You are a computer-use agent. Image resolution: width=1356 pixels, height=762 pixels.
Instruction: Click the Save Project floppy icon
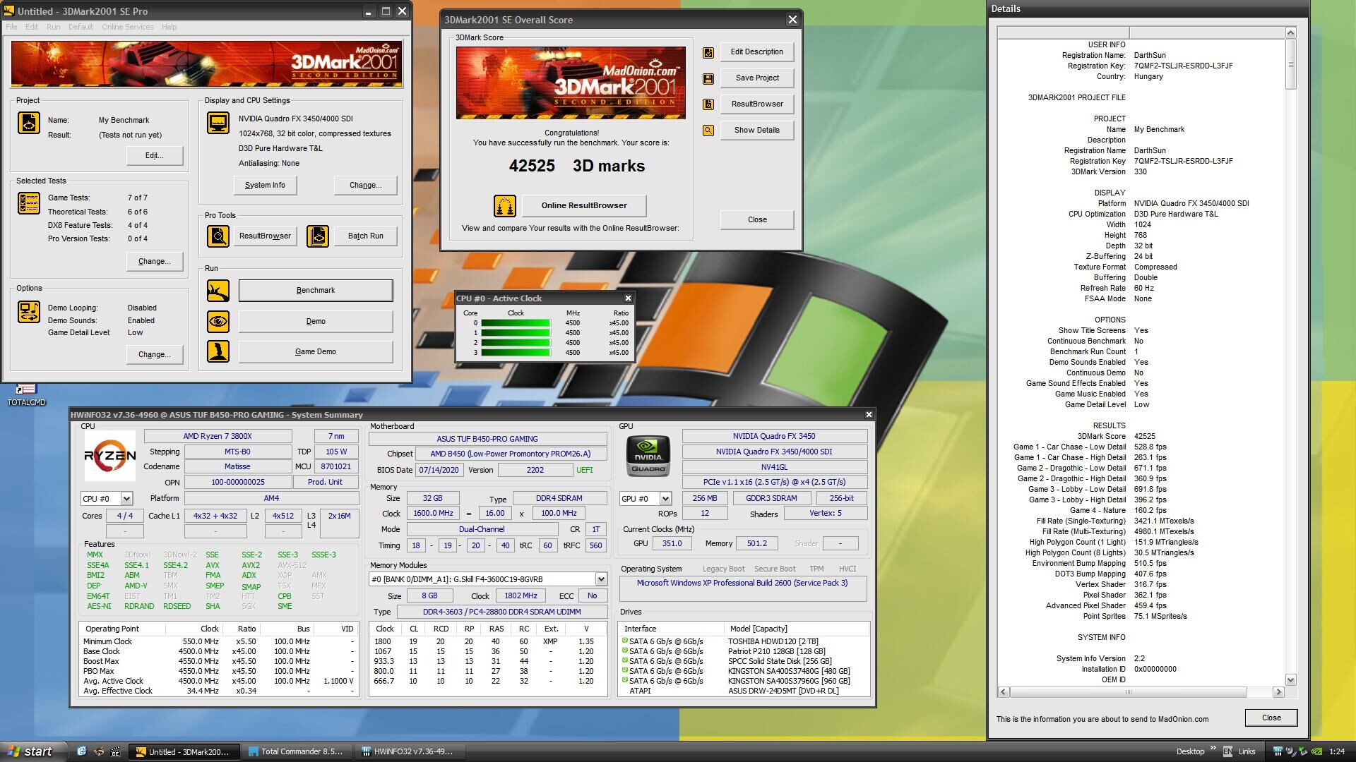708,78
